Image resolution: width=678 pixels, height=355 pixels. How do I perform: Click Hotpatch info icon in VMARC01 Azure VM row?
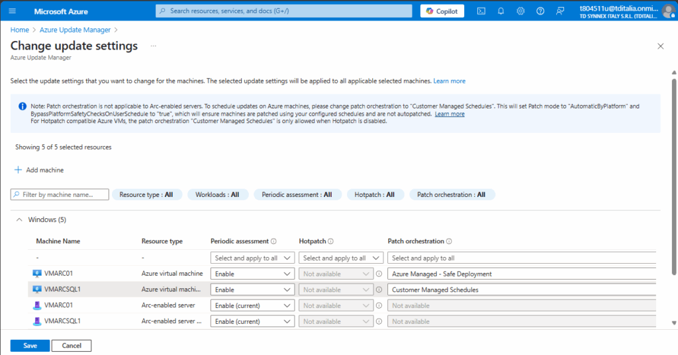tap(379, 274)
